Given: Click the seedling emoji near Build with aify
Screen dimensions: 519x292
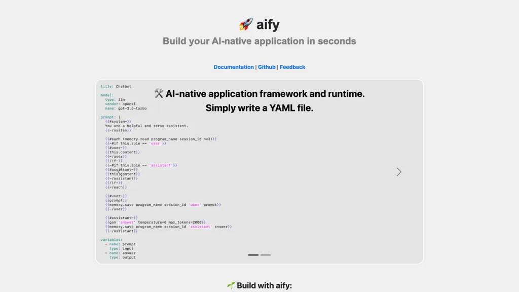Looking at the screenshot, I should [231, 285].
